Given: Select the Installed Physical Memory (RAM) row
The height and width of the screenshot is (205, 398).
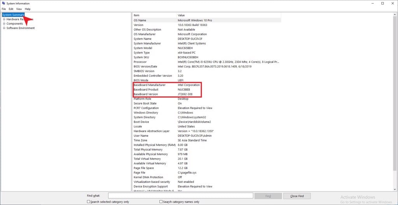Looking at the screenshot, I should click(x=207, y=145).
